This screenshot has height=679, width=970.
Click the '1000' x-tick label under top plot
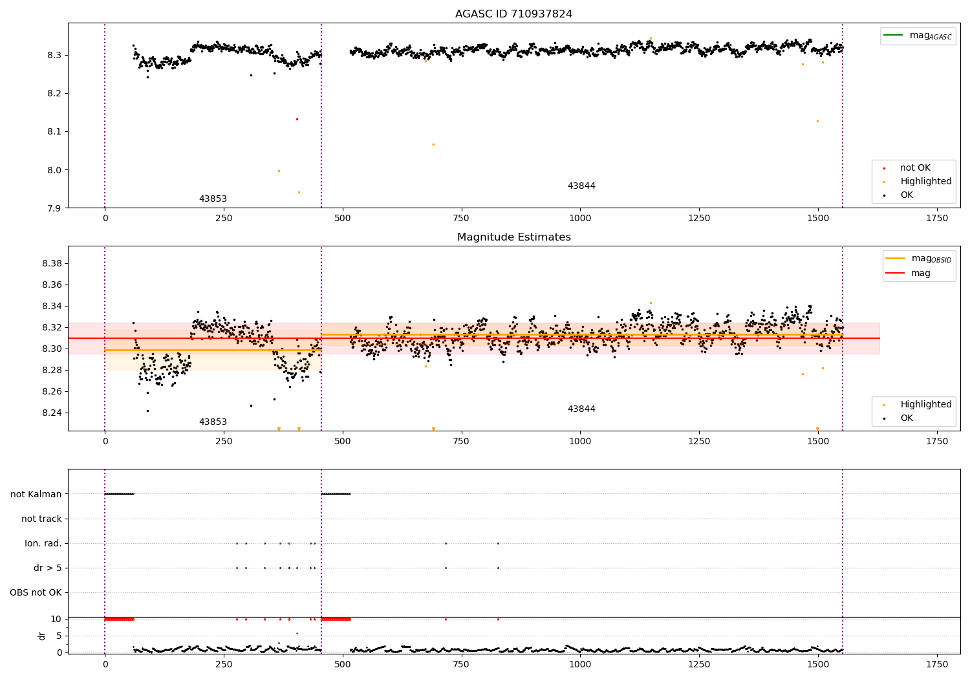pos(580,218)
